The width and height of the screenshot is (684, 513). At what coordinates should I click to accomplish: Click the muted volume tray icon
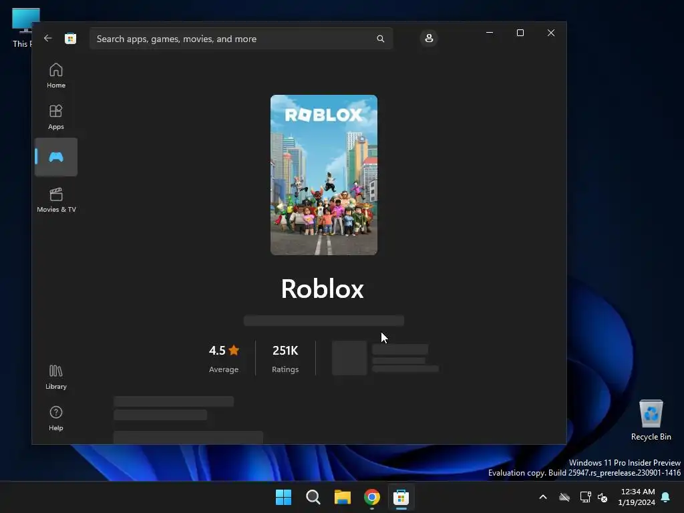pyautogui.click(x=603, y=497)
